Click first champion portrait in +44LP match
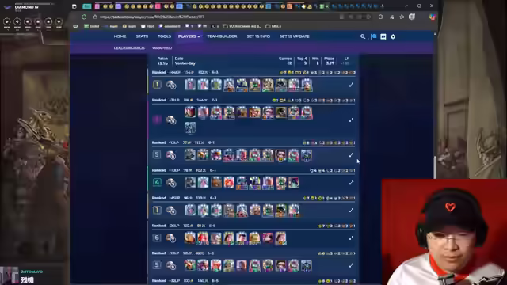 (x=190, y=85)
